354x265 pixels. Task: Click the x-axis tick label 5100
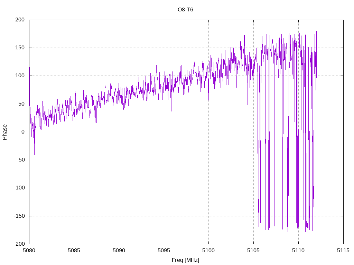coord(208,251)
